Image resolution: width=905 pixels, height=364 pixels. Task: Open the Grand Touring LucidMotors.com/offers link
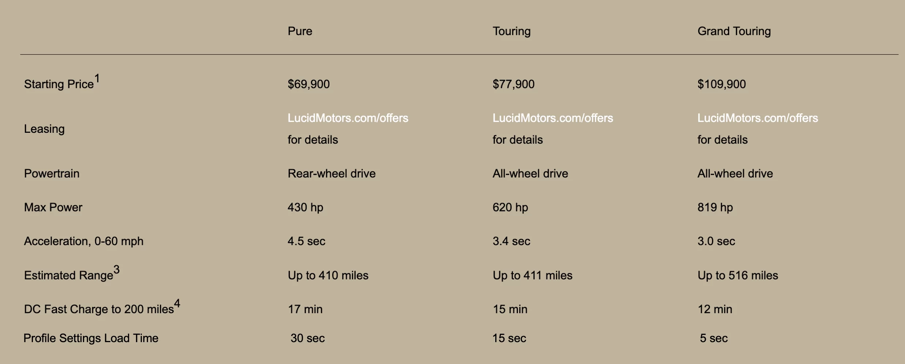point(757,118)
